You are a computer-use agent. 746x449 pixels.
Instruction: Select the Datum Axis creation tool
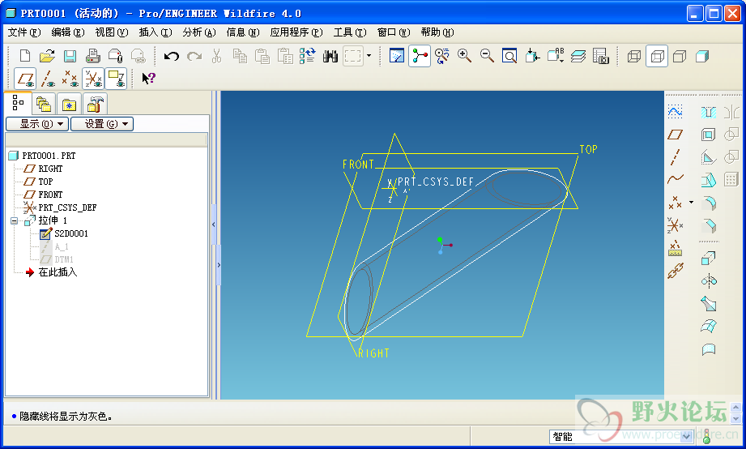click(675, 157)
